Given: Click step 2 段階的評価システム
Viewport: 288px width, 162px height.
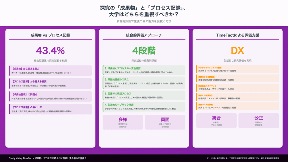Looking at the screenshot, I should coord(144,83).
